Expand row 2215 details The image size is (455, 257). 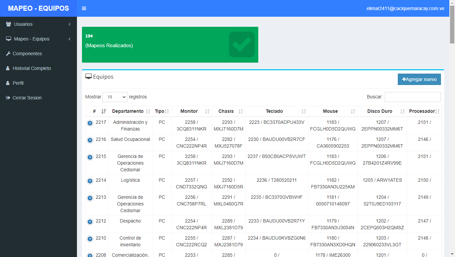pos(90,157)
